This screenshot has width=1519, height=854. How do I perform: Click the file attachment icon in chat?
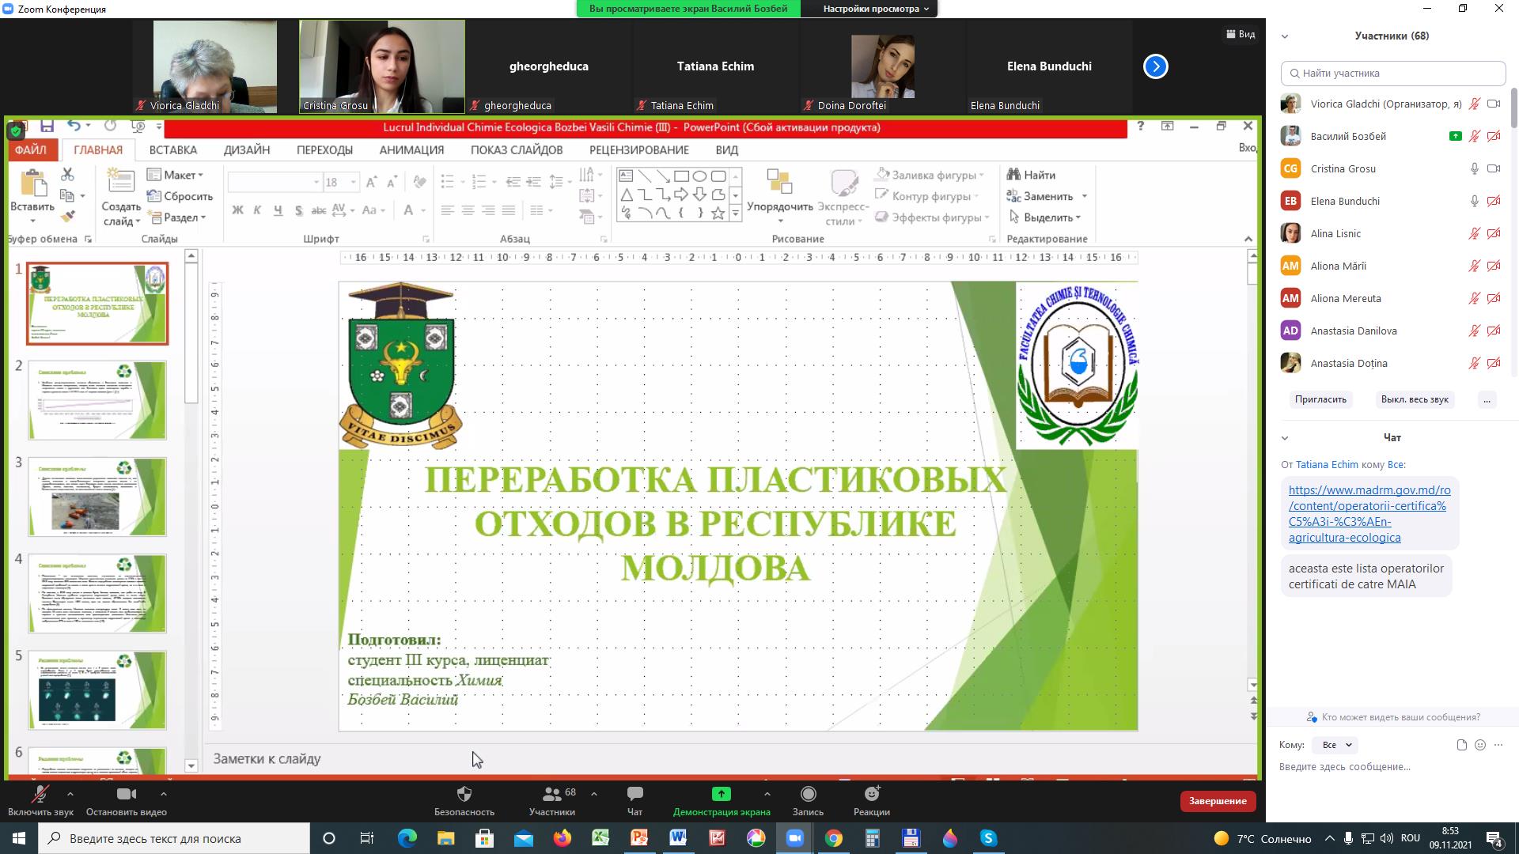(1461, 745)
